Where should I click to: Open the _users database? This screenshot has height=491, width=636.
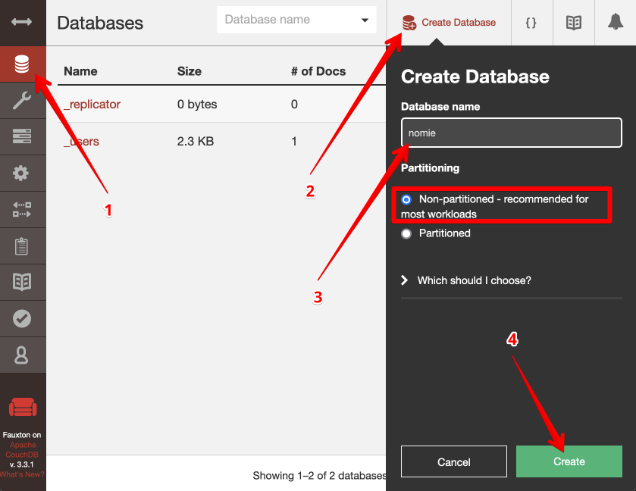point(82,142)
